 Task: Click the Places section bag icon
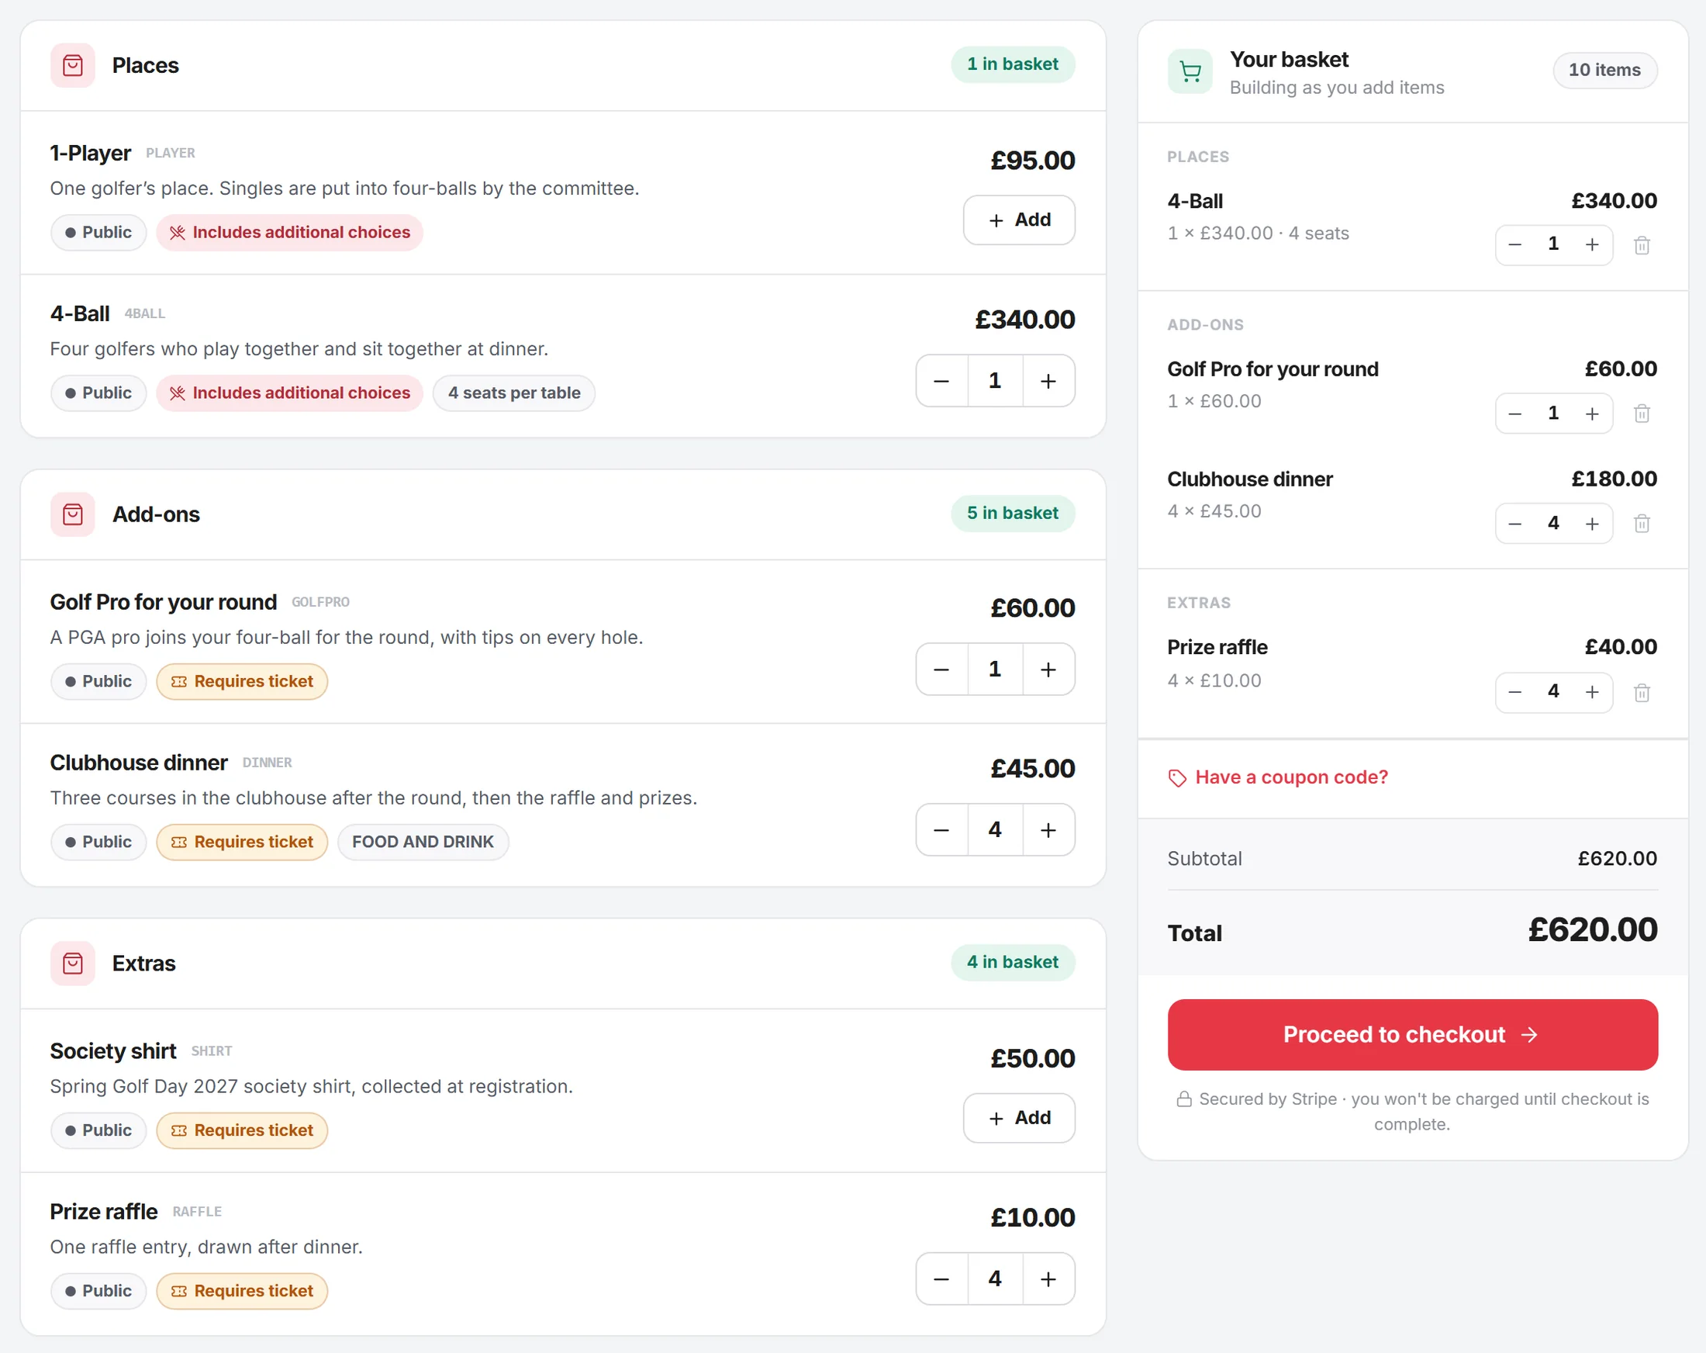73,65
